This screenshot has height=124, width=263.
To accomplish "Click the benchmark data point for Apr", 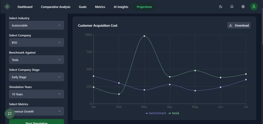I will 170,84.
